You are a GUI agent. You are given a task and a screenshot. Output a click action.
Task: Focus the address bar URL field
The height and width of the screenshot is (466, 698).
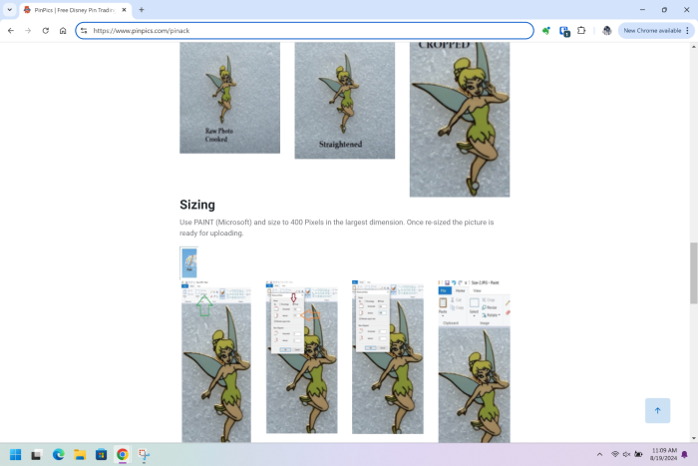point(304,31)
